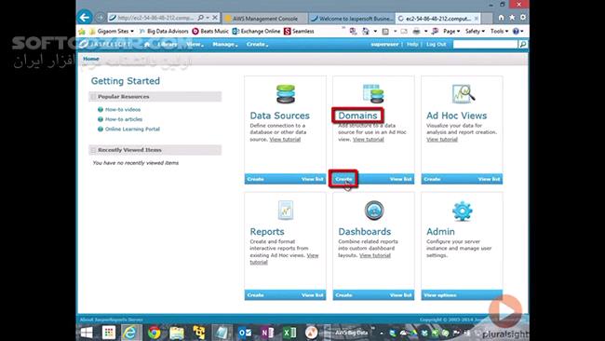This screenshot has height=341, width=605.
Task: Open Excel from the taskbar
Action: pyautogui.click(x=289, y=333)
